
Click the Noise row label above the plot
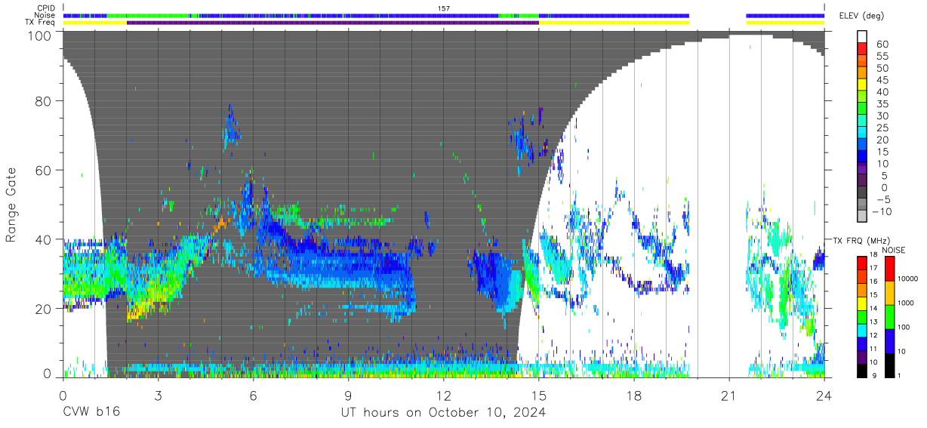click(x=45, y=15)
